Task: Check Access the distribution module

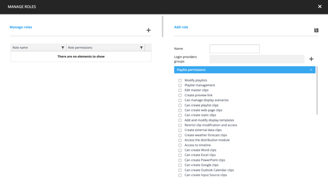Action: (x=180, y=140)
